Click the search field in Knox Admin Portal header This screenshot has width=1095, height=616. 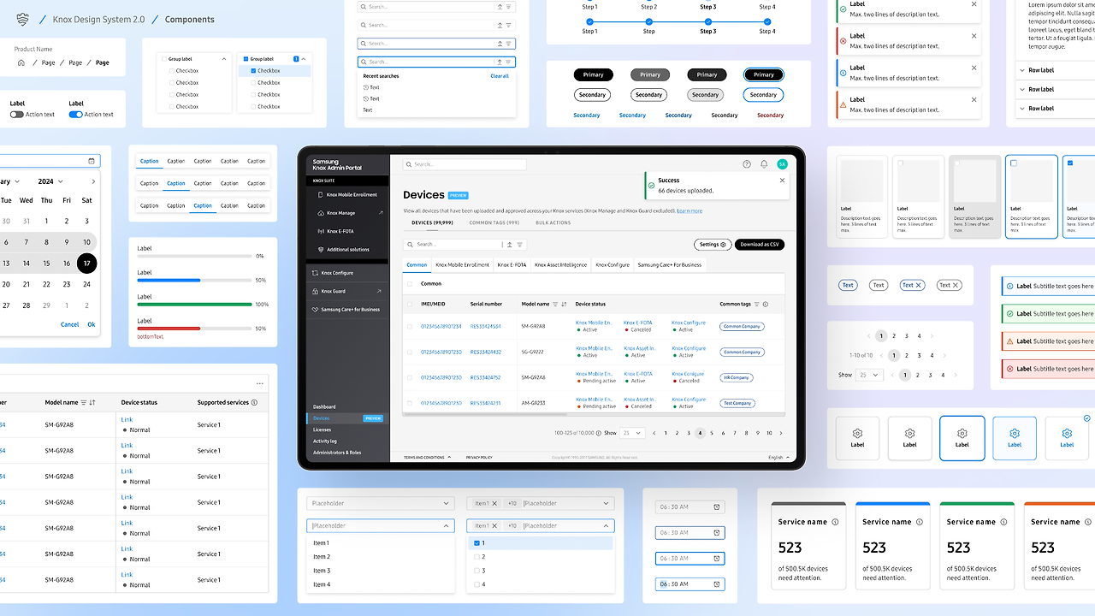pos(465,164)
